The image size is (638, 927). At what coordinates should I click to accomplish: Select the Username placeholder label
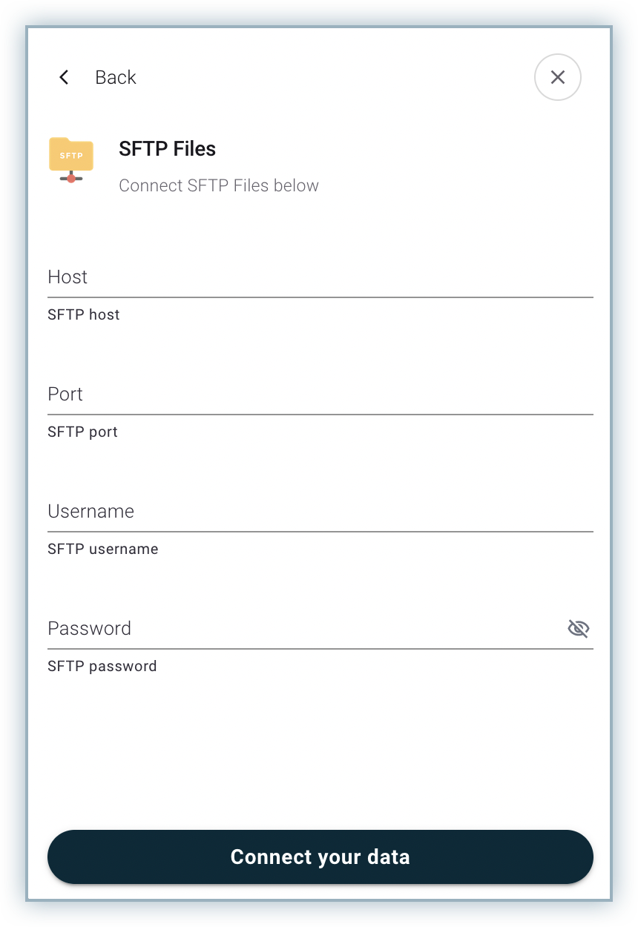[91, 512]
